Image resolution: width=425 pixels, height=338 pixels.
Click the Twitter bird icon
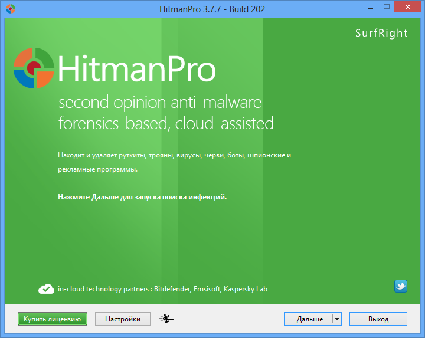coord(401,286)
